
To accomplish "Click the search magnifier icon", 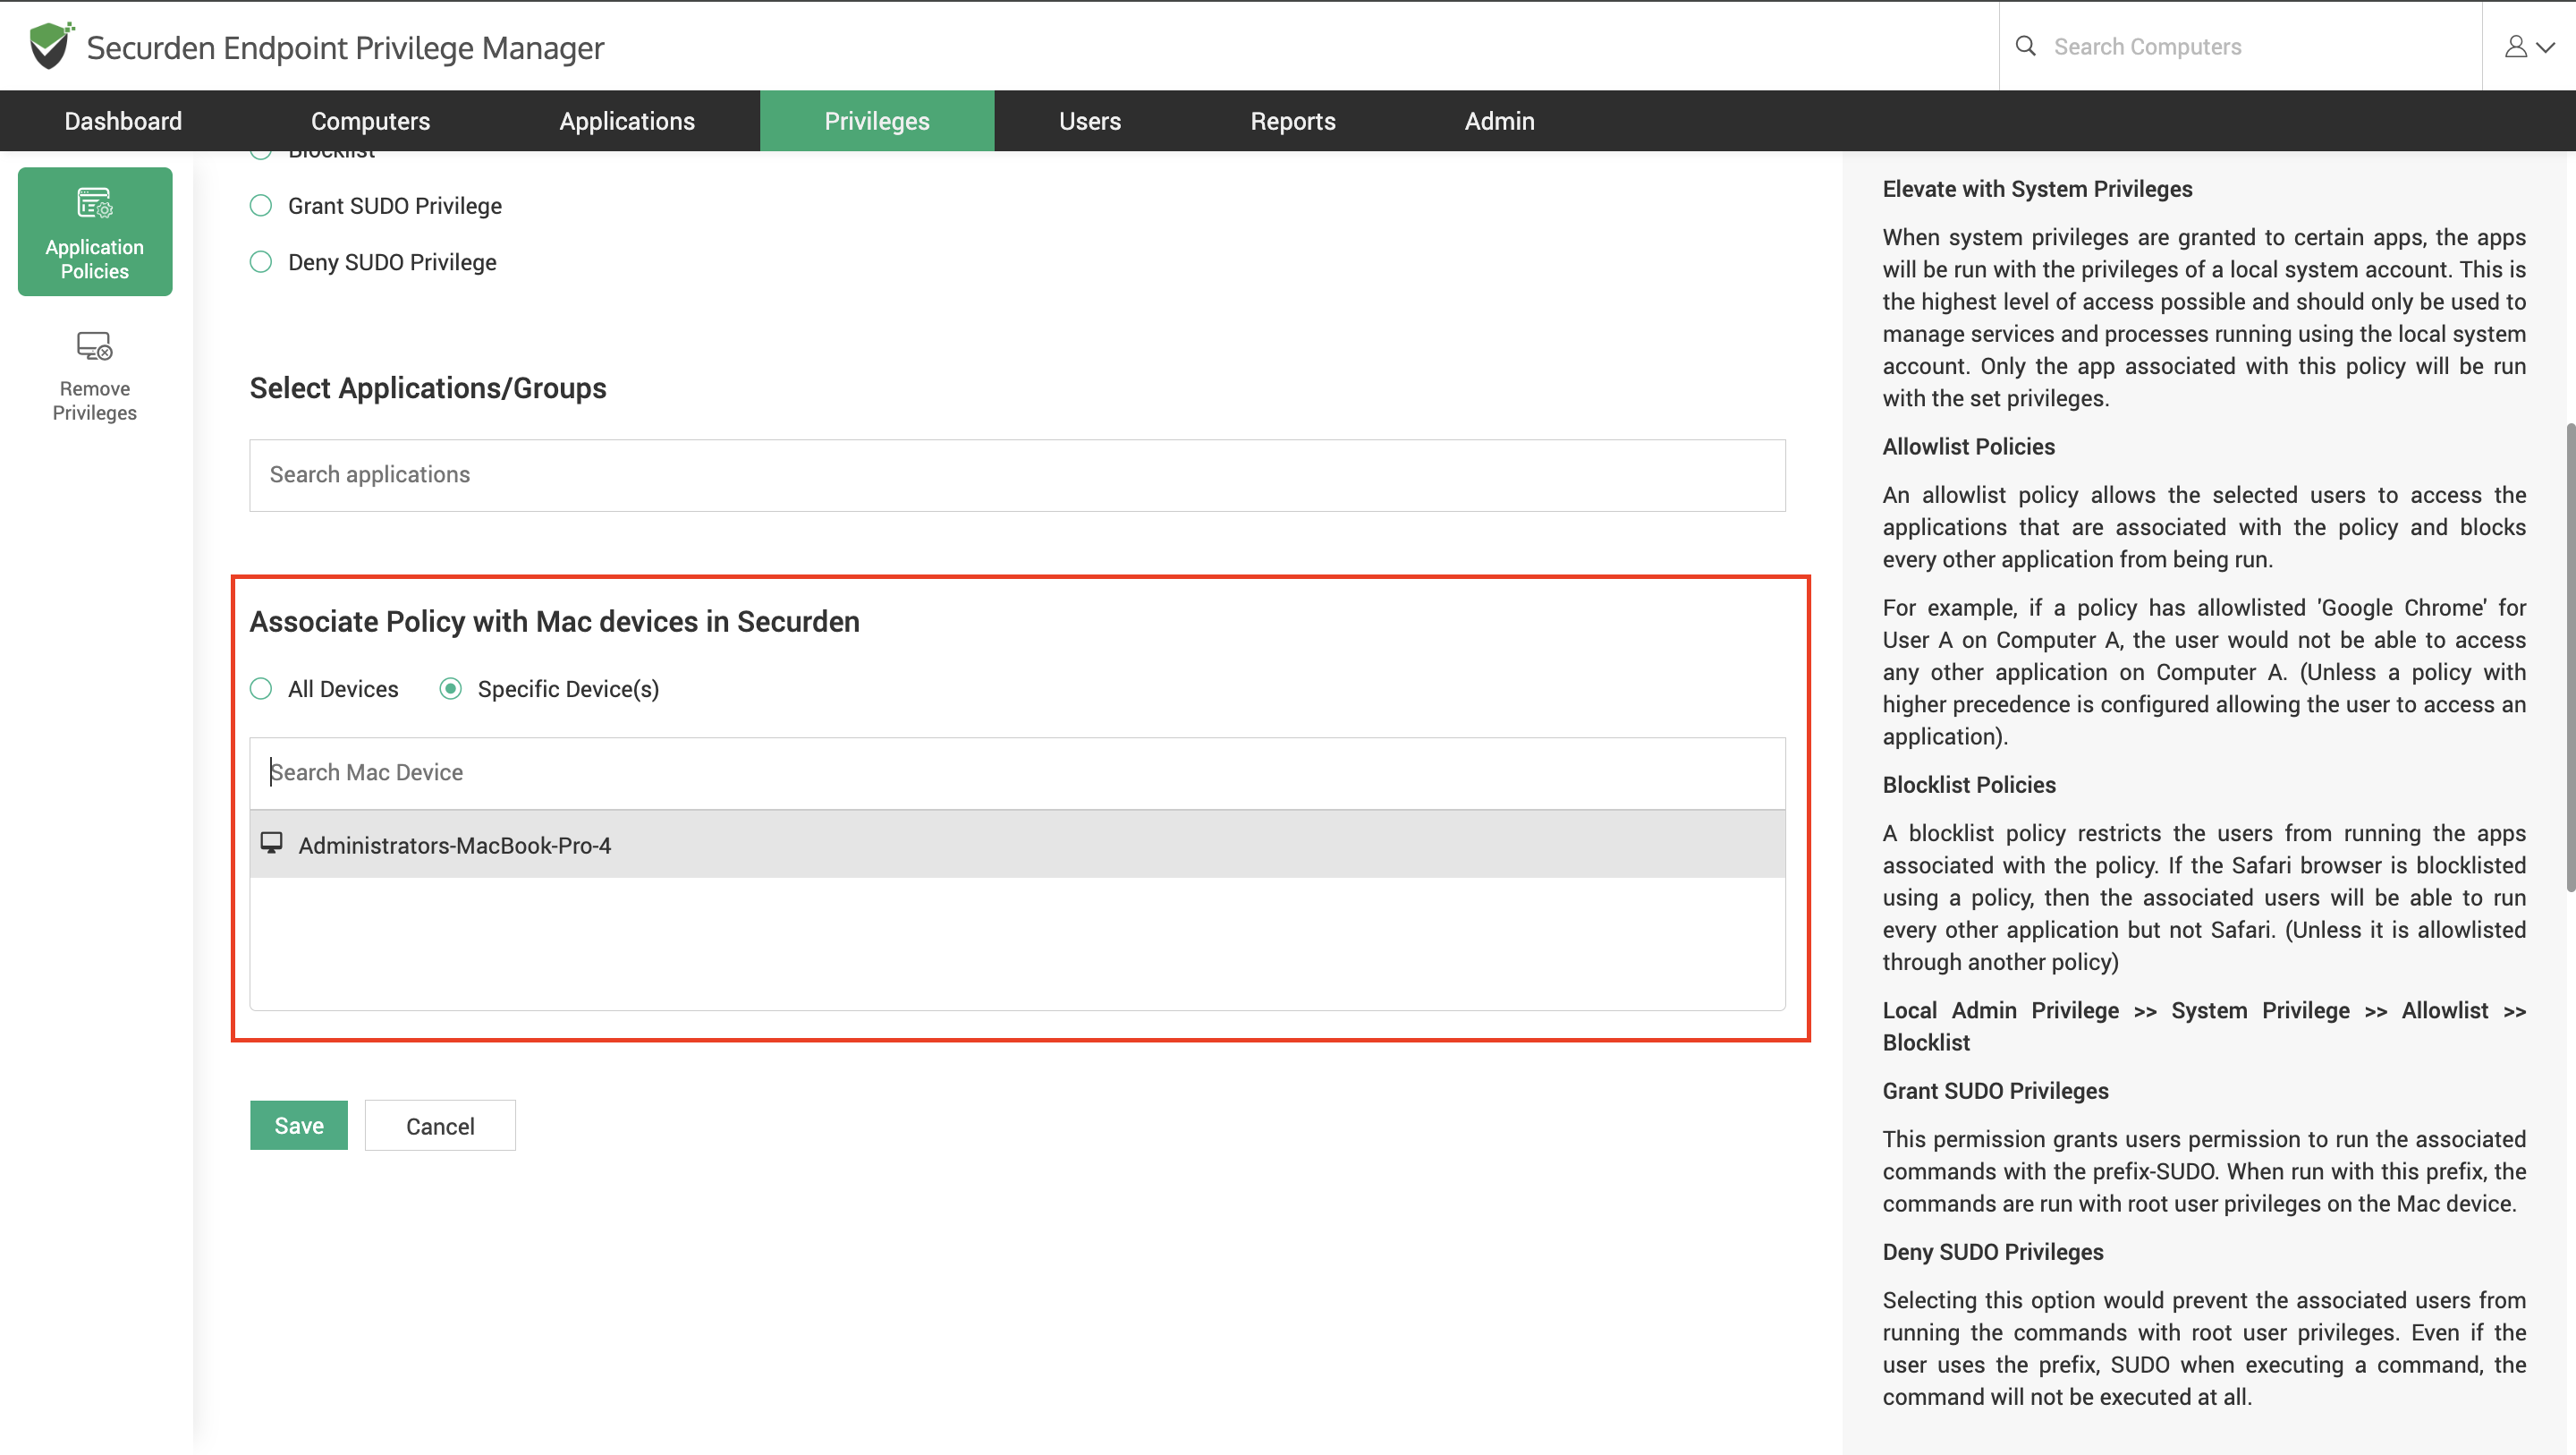I will [x=2025, y=46].
